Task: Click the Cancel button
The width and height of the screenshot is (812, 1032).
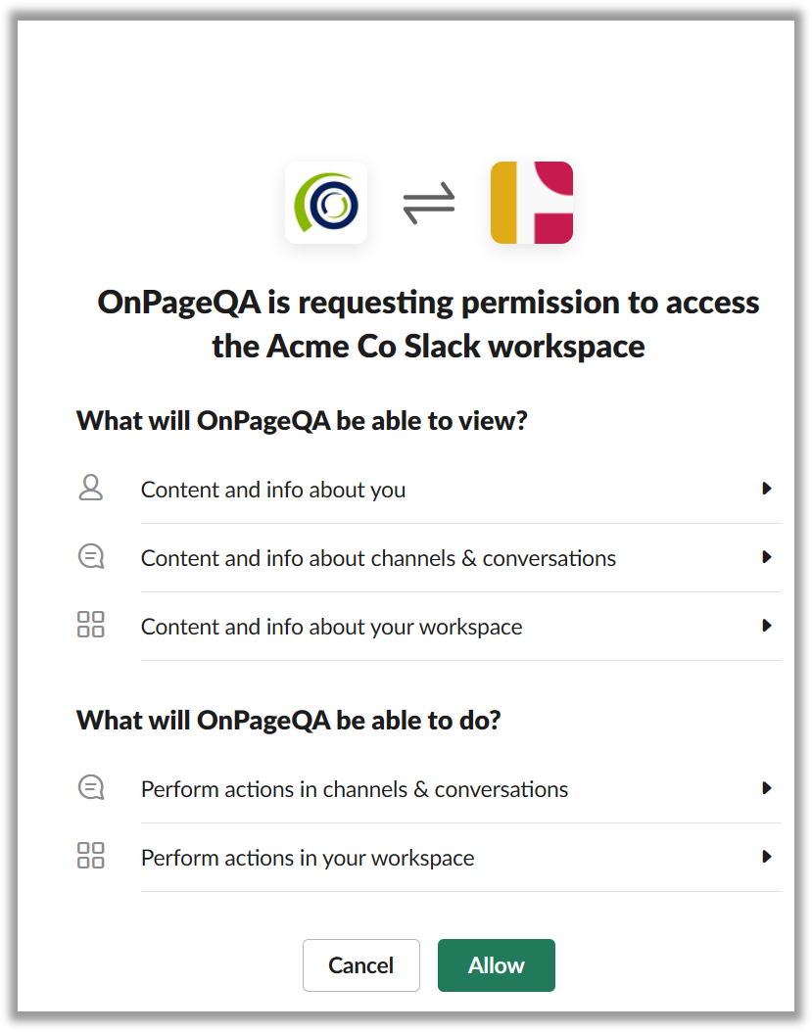Action: (x=360, y=964)
